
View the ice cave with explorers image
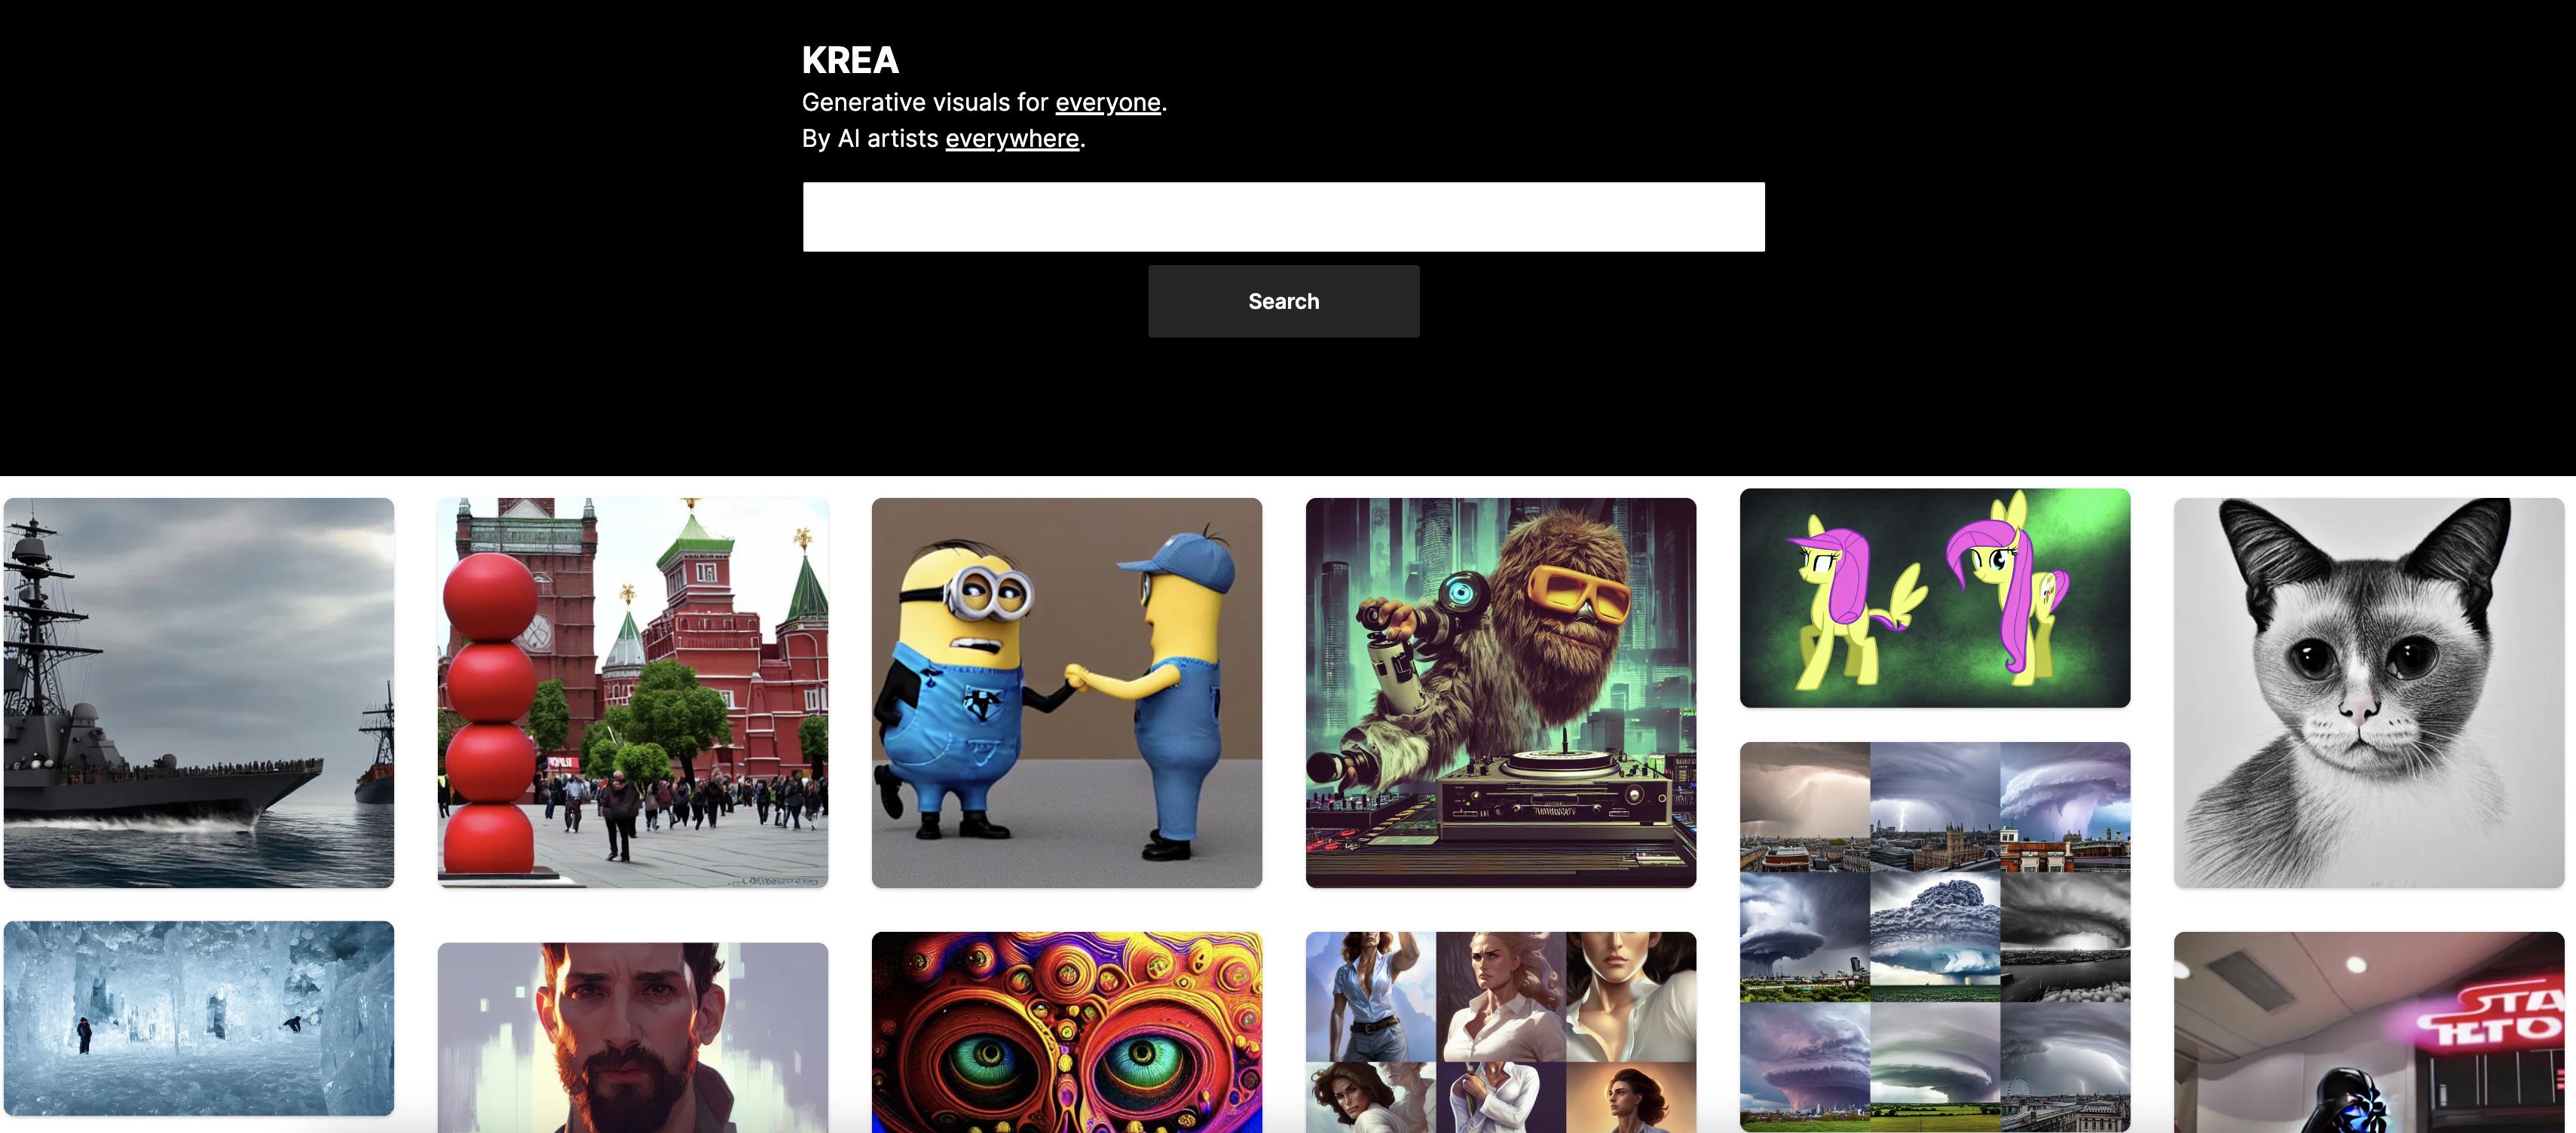point(199,1018)
